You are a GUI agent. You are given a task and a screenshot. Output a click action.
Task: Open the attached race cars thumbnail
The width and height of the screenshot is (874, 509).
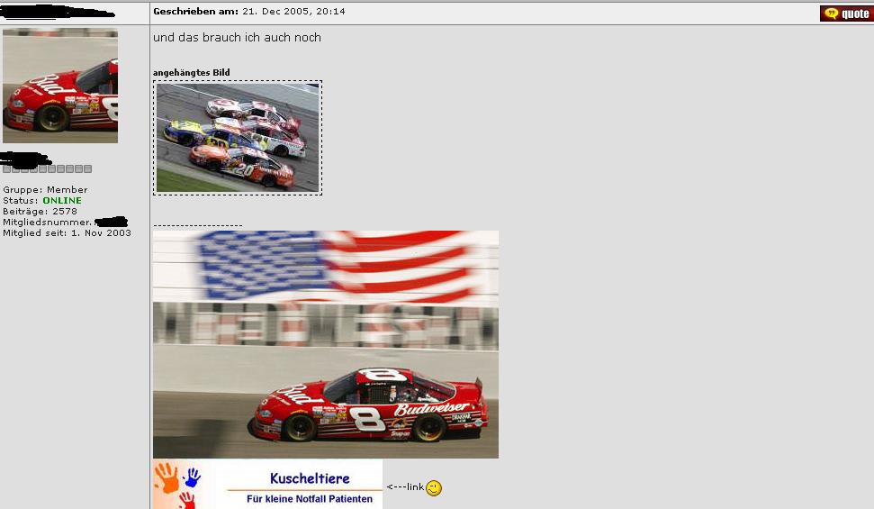click(x=238, y=138)
